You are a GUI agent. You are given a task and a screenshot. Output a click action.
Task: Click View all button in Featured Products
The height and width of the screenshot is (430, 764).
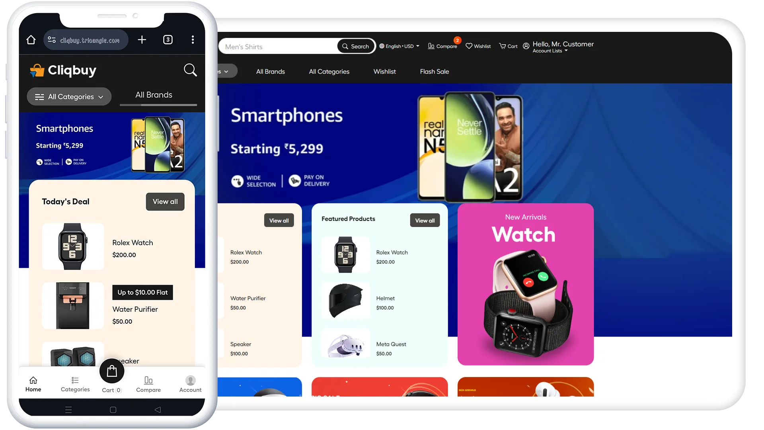pyautogui.click(x=424, y=220)
